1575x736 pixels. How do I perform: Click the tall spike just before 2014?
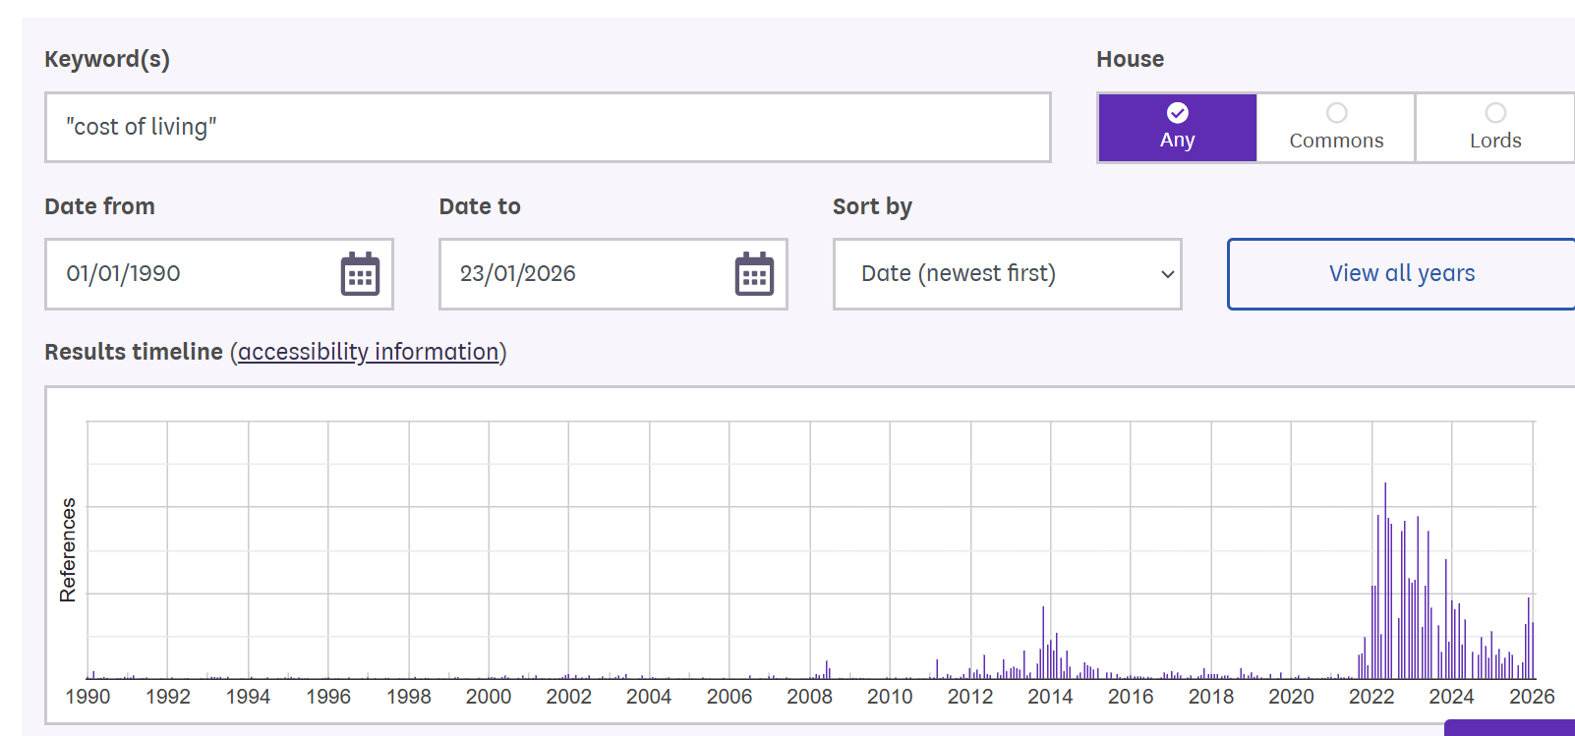(x=1043, y=643)
